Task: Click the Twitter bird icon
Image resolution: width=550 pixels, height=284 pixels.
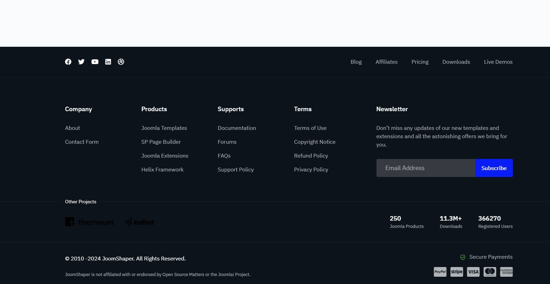Action: pos(81,62)
